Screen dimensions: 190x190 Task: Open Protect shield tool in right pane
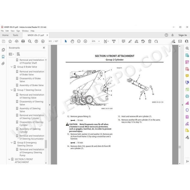click(187, 110)
